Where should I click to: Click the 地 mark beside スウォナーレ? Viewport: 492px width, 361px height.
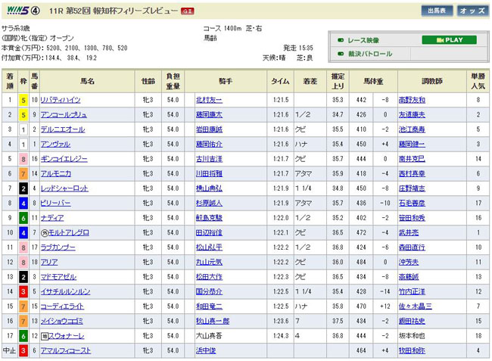click(45, 335)
